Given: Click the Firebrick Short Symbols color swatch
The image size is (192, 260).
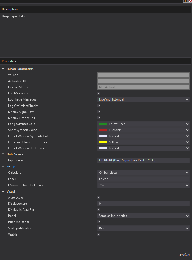Looking at the screenshot, I should tap(103, 130).
